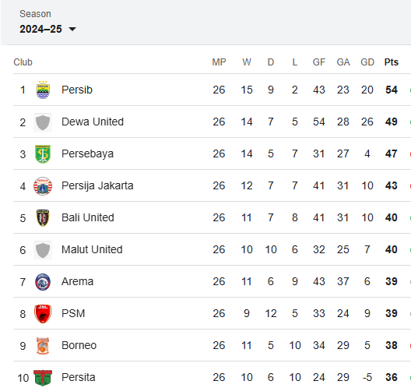
Task: Click the Dewa United placeholder shield icon
Action: 43,122
